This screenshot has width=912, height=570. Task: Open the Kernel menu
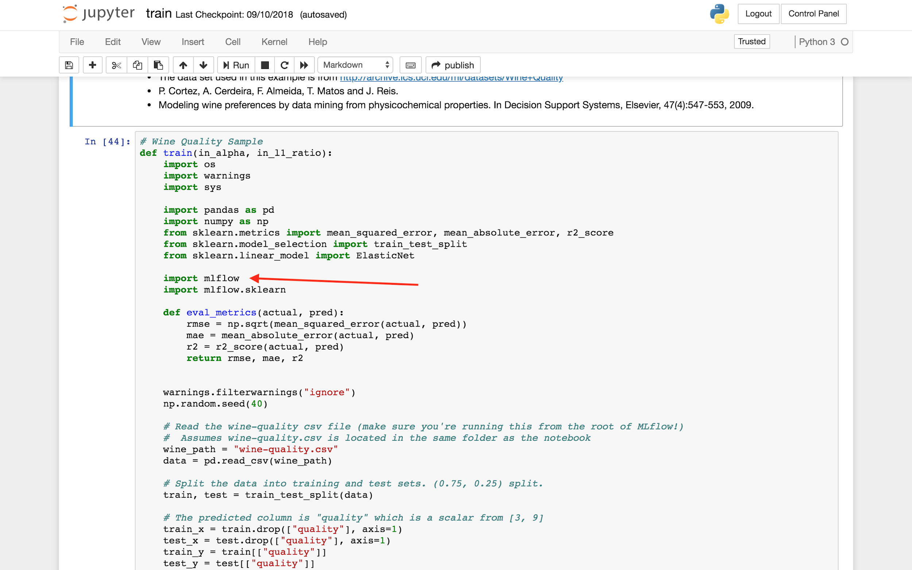pyautogui.click(x=274, y=42)
